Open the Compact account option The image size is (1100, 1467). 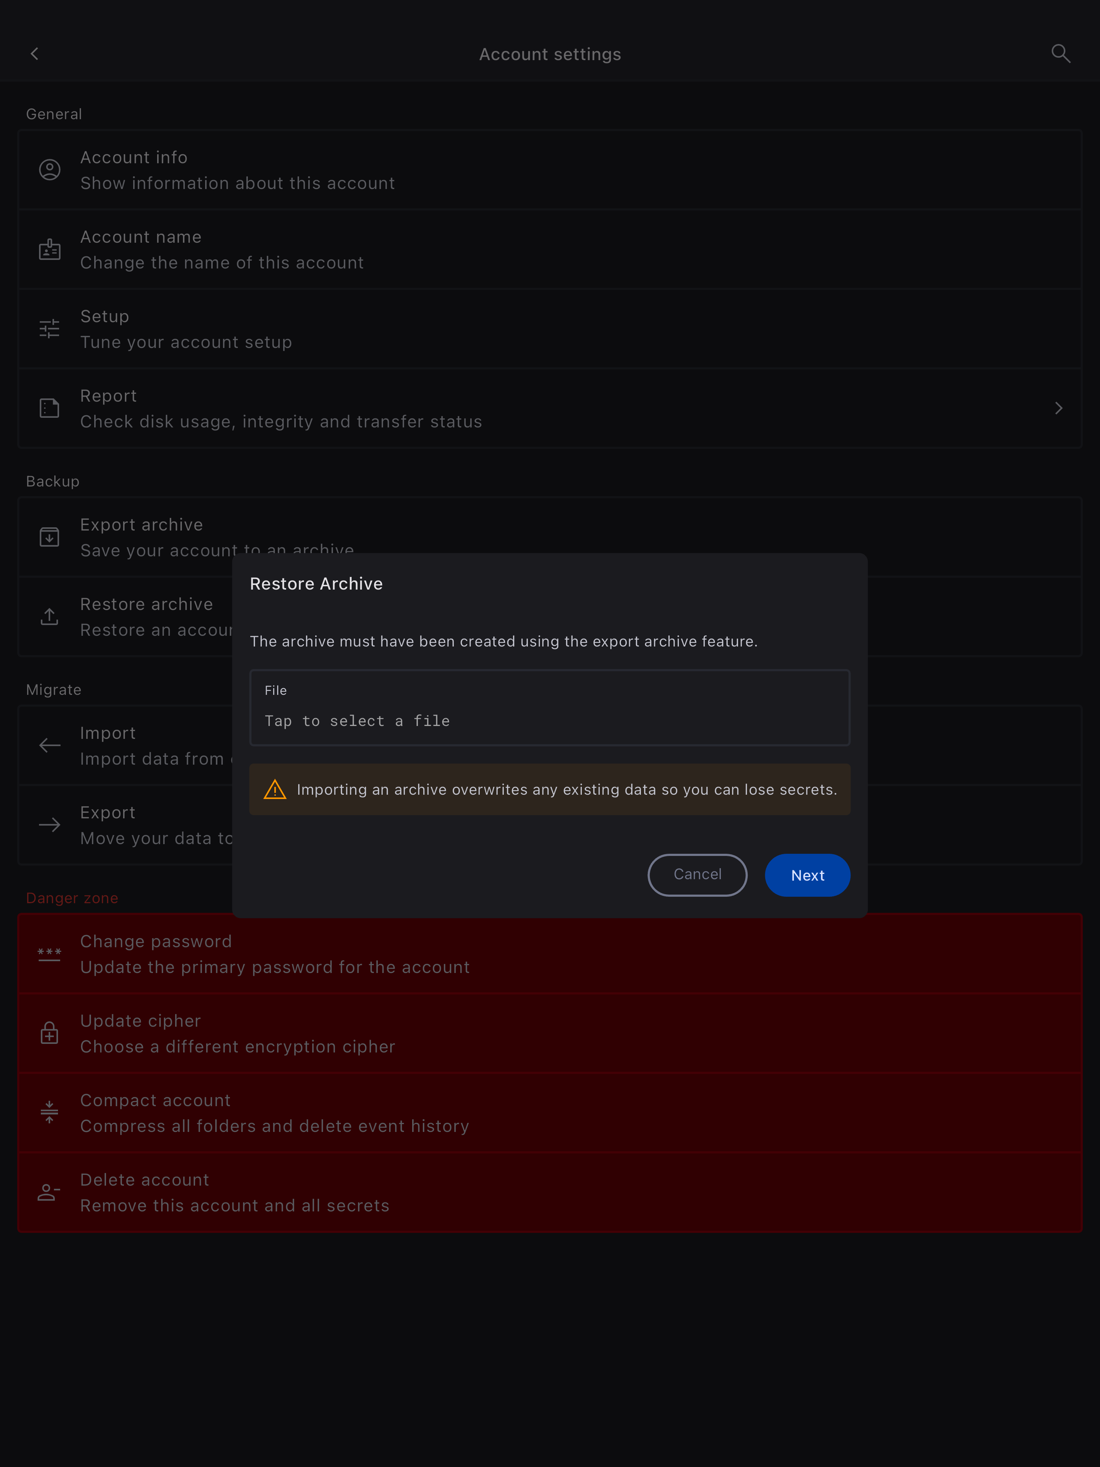coord(550,1113)
